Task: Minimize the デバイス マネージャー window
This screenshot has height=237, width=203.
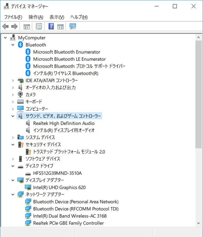Action: pyautogui.click(x=156, y=6)
